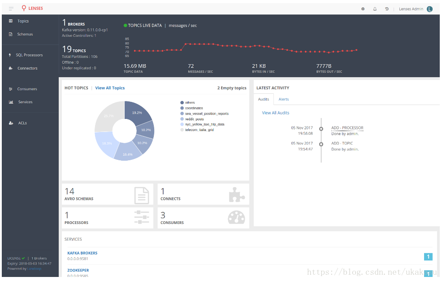
Task: Click the License green checkmark
Action: [23, 258]
